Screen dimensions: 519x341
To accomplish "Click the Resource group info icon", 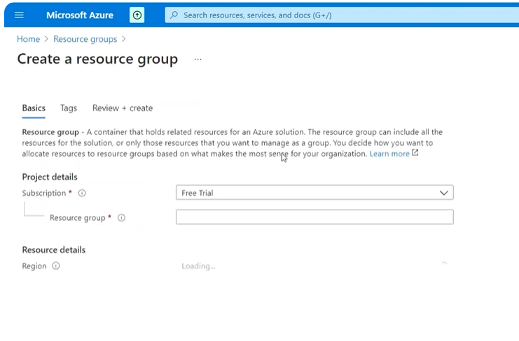I will pyautogui.click(x=121, y=218).
